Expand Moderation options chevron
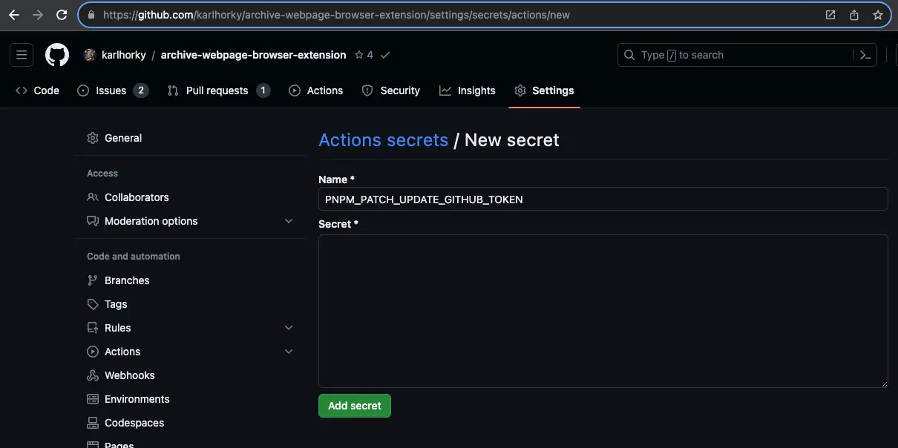Image resolution: width=898 pixels, height=448 pixels. (289, 221)
